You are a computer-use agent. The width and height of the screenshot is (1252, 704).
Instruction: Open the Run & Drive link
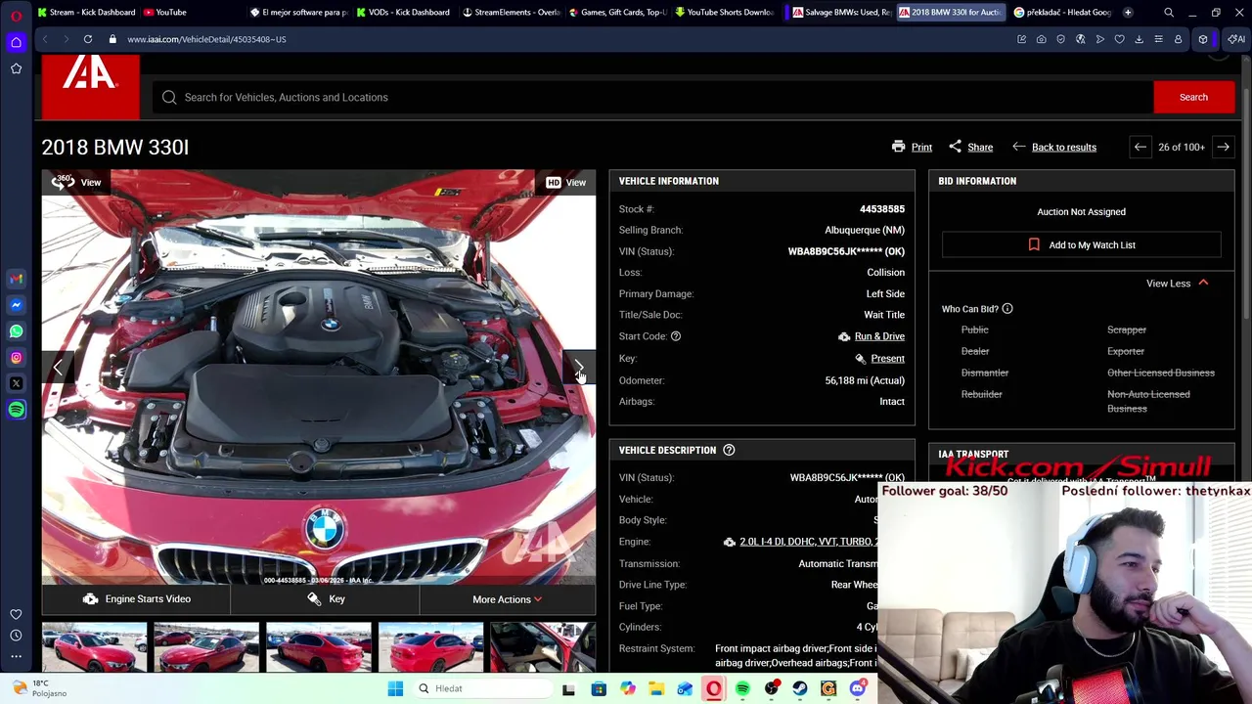tap(879, 336)
